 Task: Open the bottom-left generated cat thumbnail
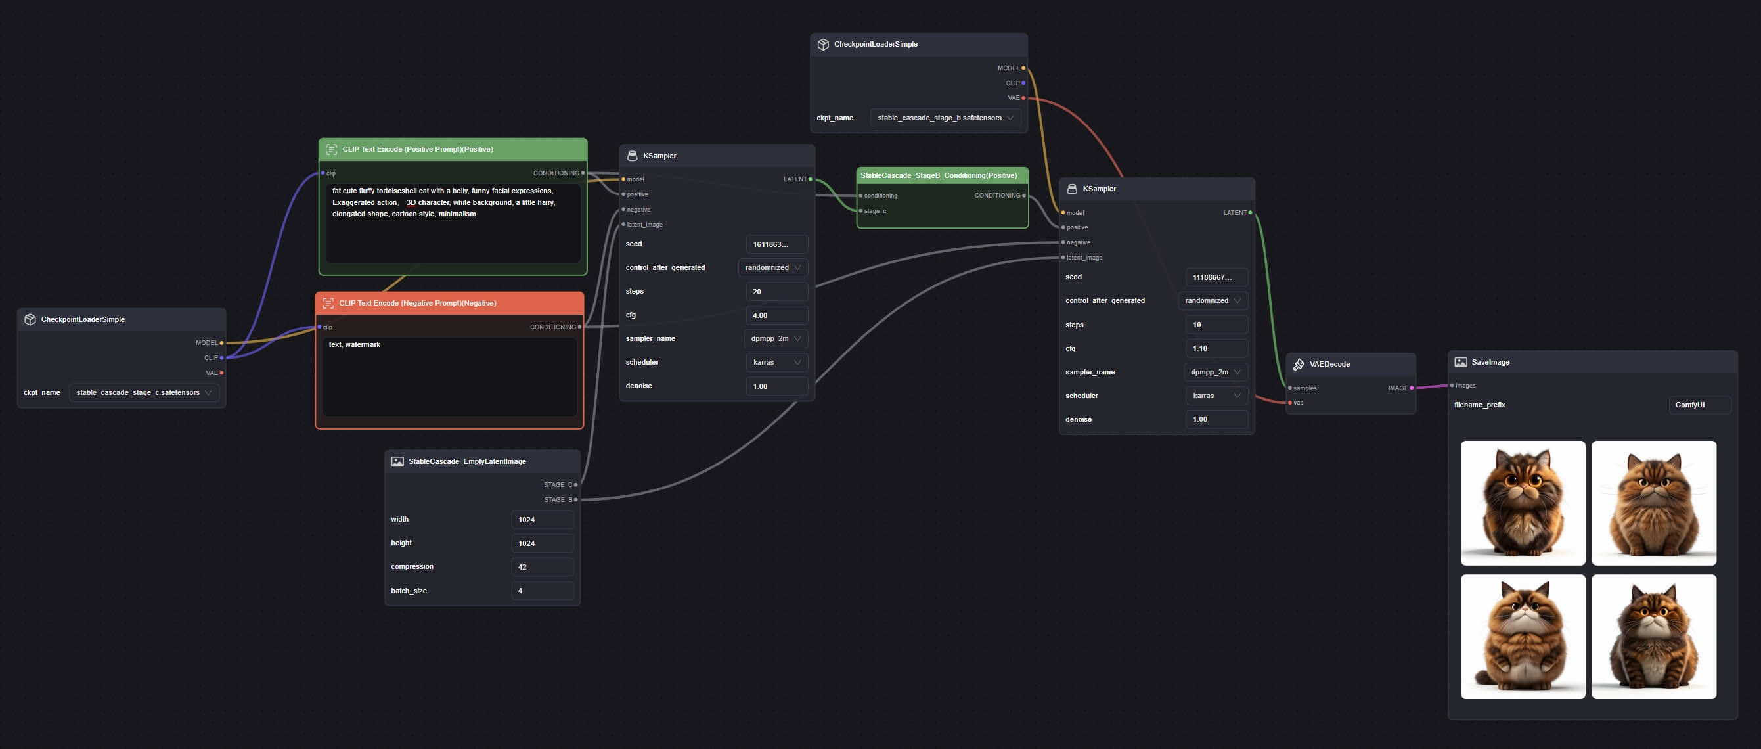coord(1523,637)
